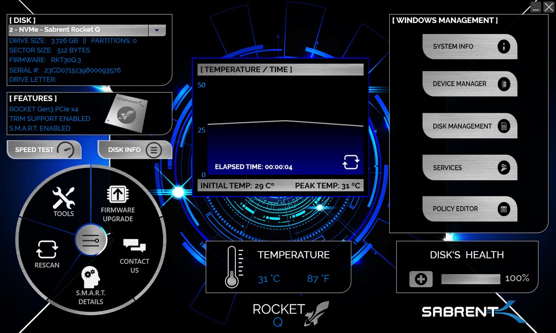Image resolution: width=556 pixels, height=333 pixels.
Task: Expand the disk selection dropdown arrow
Action: [x=157, y=30]
